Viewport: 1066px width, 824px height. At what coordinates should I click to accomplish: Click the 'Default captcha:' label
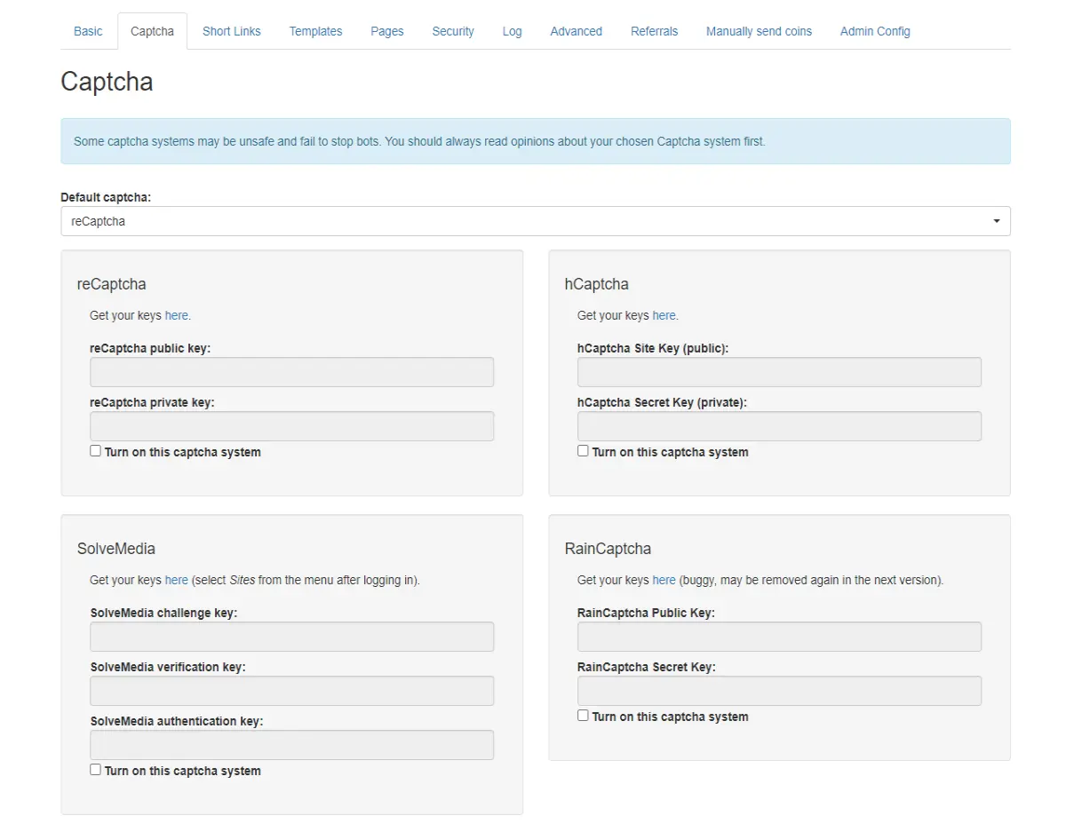click(106, 197)
